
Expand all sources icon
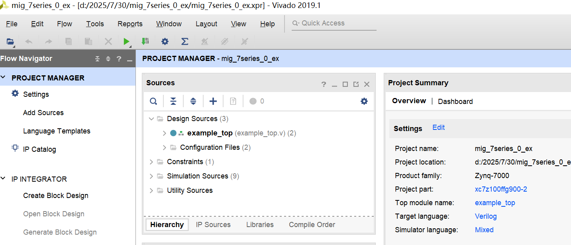click(193, 101)
